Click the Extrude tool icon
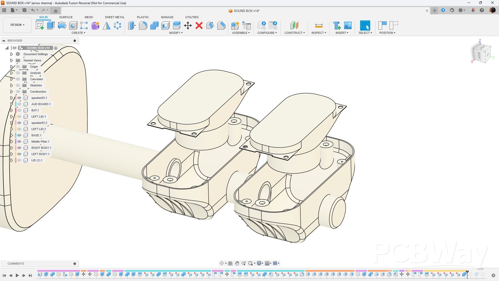This screenshot has width=499, height=281. [x=51, y=25]
